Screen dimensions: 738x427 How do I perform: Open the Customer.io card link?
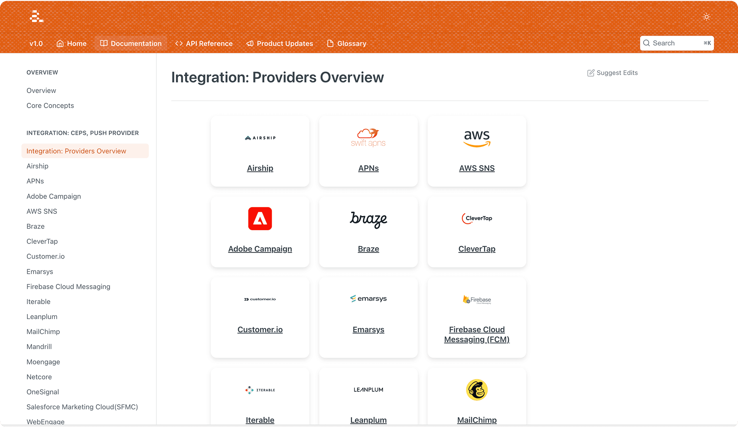point(260,330)
